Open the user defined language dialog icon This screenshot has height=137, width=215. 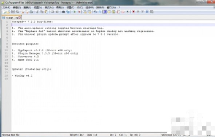(x=109, y=12)
